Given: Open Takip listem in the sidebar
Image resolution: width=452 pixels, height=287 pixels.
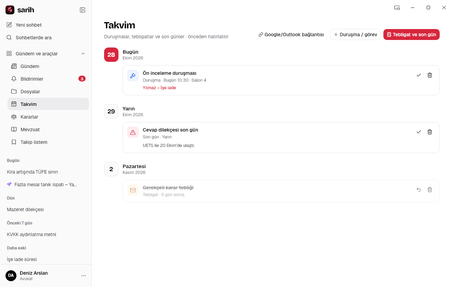Looking at the screenshot, I should click(x=48, y=142).
